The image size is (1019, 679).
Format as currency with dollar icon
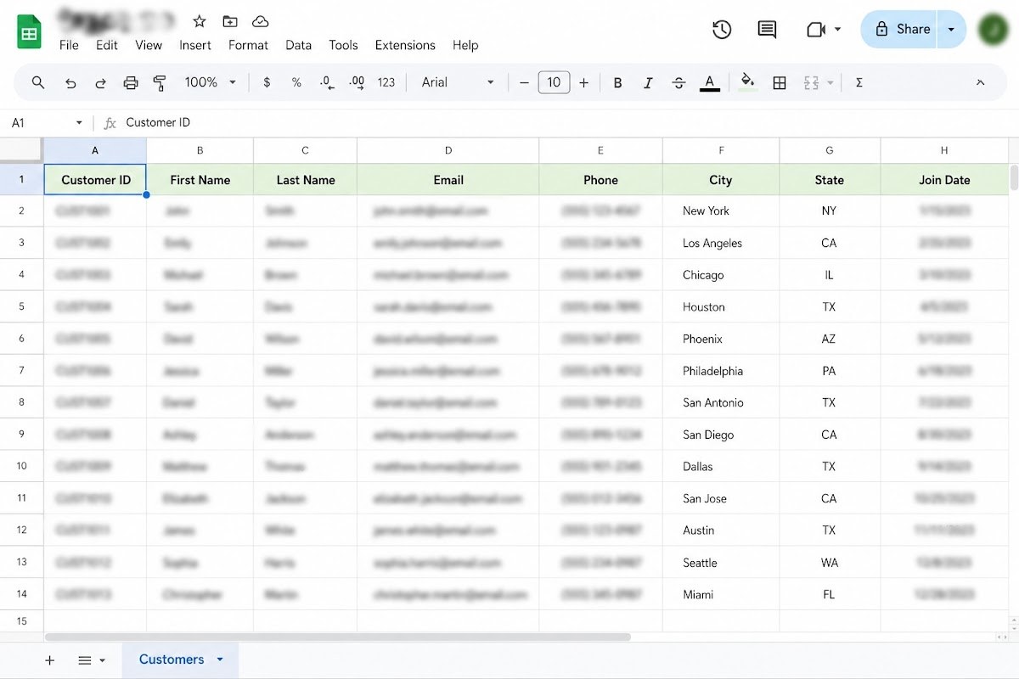tap(267, 82)
